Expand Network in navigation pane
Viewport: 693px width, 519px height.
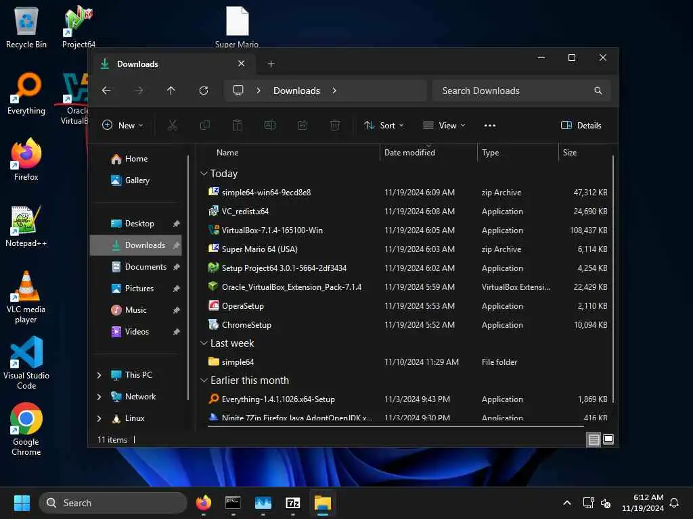coord(99,397)
